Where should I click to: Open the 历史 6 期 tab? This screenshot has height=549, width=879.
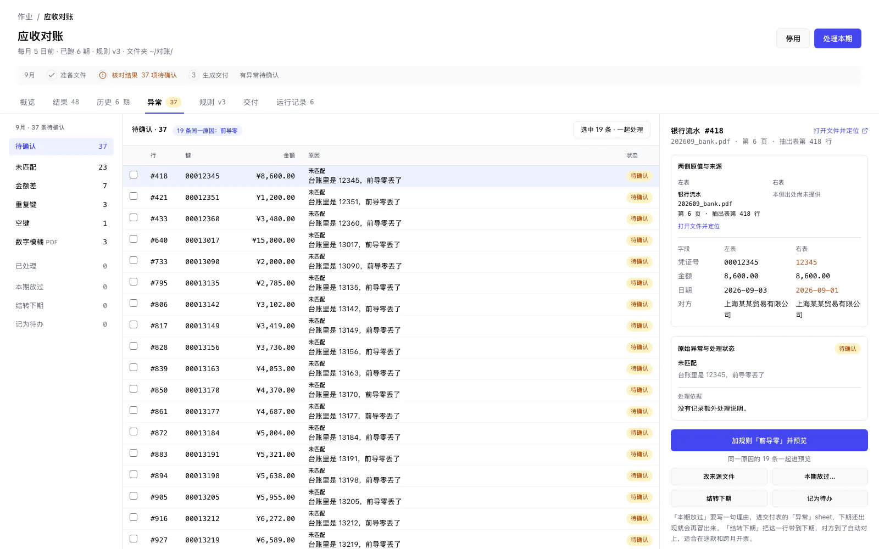pos(113,102)
